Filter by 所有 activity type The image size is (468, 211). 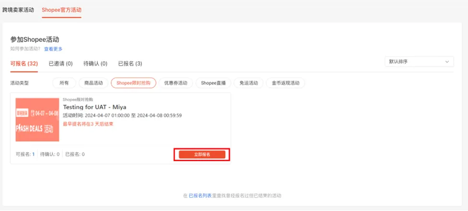pyautogui.click(x=64, y=83)
